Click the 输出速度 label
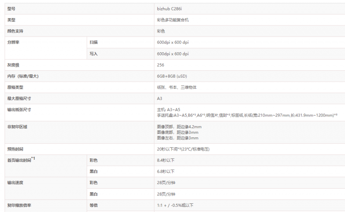The width and height of the screenshot is (345, 212). pyautogui.click(x=15, y=183)
